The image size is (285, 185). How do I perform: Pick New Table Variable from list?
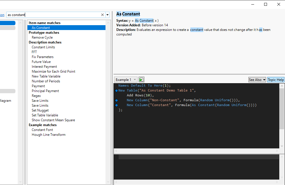46,76
